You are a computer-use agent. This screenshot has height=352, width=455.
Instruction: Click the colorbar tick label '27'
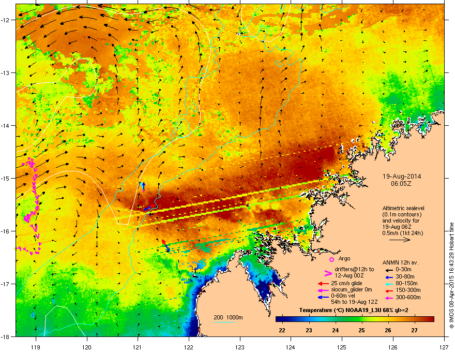[x=414, y=330]
